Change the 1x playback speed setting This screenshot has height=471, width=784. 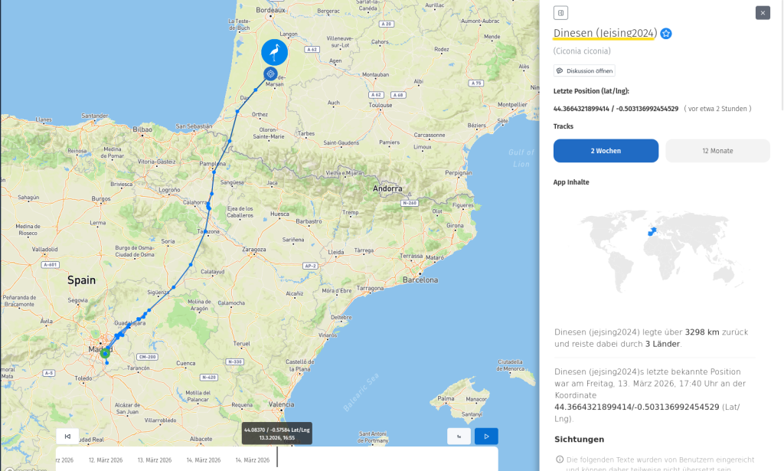tap(459, 437)
